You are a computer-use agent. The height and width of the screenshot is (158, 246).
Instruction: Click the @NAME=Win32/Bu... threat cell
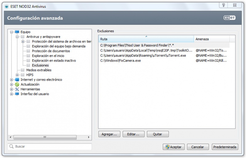click(211, 55)
